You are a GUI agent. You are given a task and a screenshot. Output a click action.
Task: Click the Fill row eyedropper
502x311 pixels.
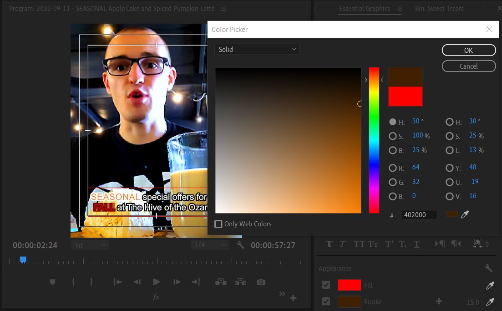(x=490, y=285)
